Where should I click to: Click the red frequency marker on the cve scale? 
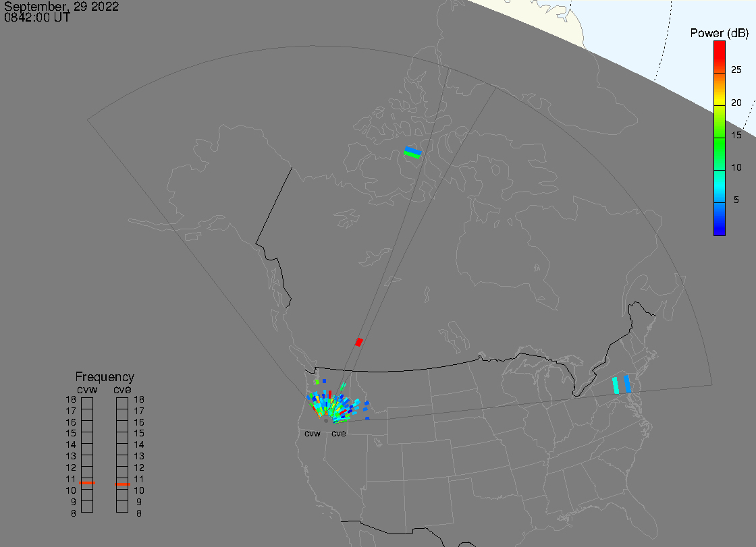[x=122, y=484]
